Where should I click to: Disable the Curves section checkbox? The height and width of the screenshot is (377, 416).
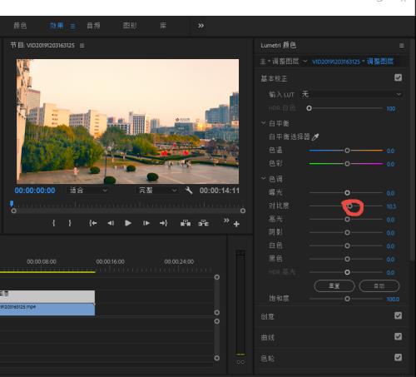pyautogui.click(x=398, y=337)
